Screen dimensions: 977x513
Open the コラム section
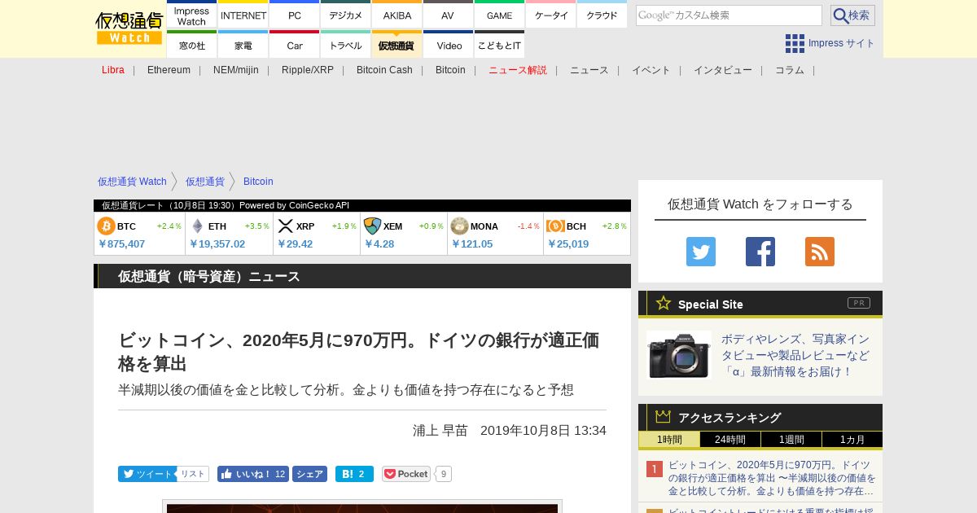point(790,70)
